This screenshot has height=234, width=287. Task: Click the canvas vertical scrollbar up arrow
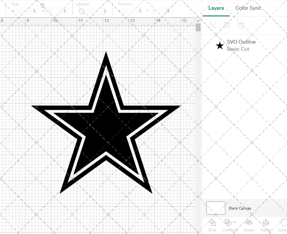click(198, 21)
